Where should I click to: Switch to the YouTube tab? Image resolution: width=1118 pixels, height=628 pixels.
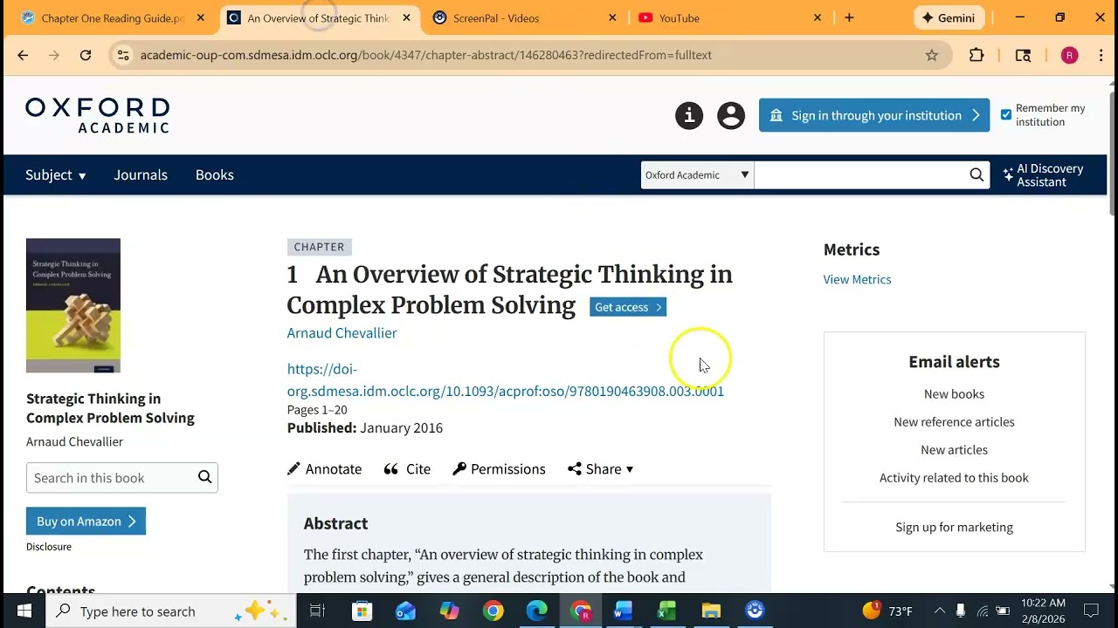pos(729,17)
